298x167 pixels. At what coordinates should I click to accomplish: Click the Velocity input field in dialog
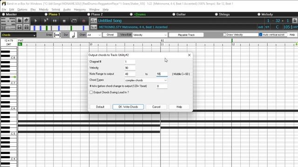(130, 68)
